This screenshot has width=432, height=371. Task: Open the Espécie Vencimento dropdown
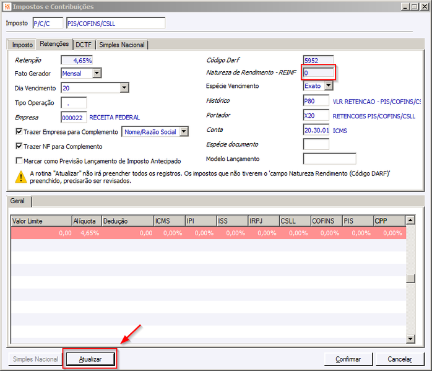pos(329,85)
